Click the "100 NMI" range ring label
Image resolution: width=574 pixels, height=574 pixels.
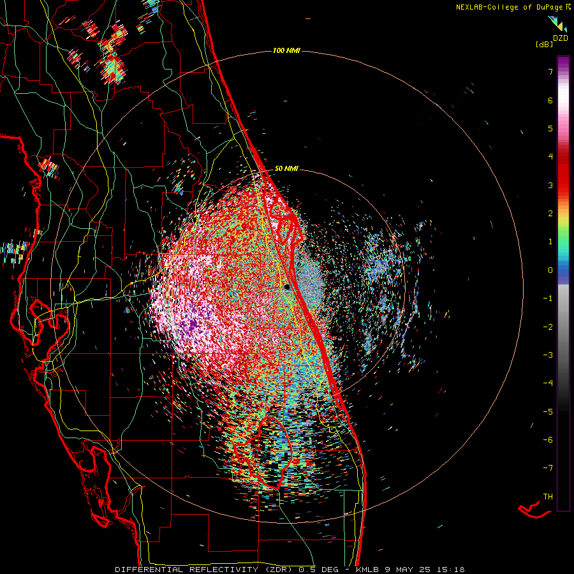coord(286,50)
